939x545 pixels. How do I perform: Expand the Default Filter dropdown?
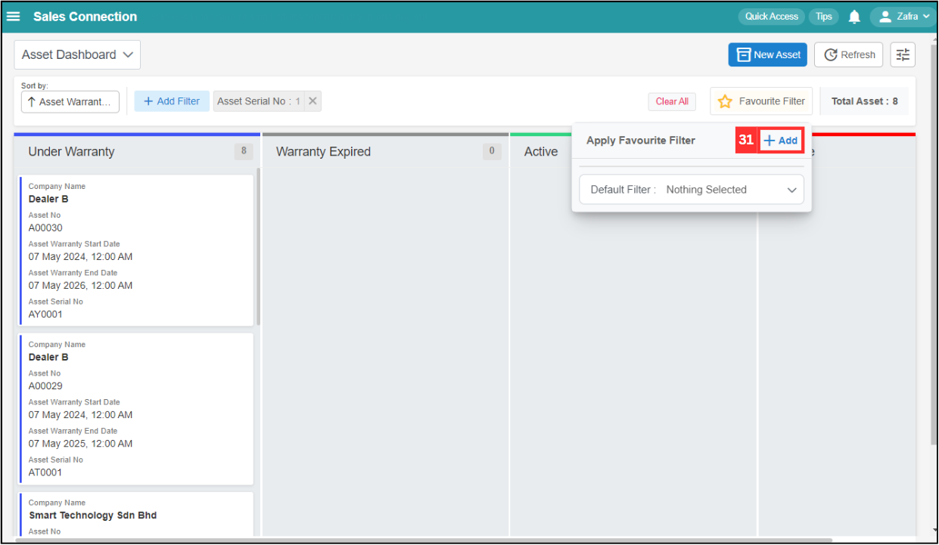tap(692, 190)
